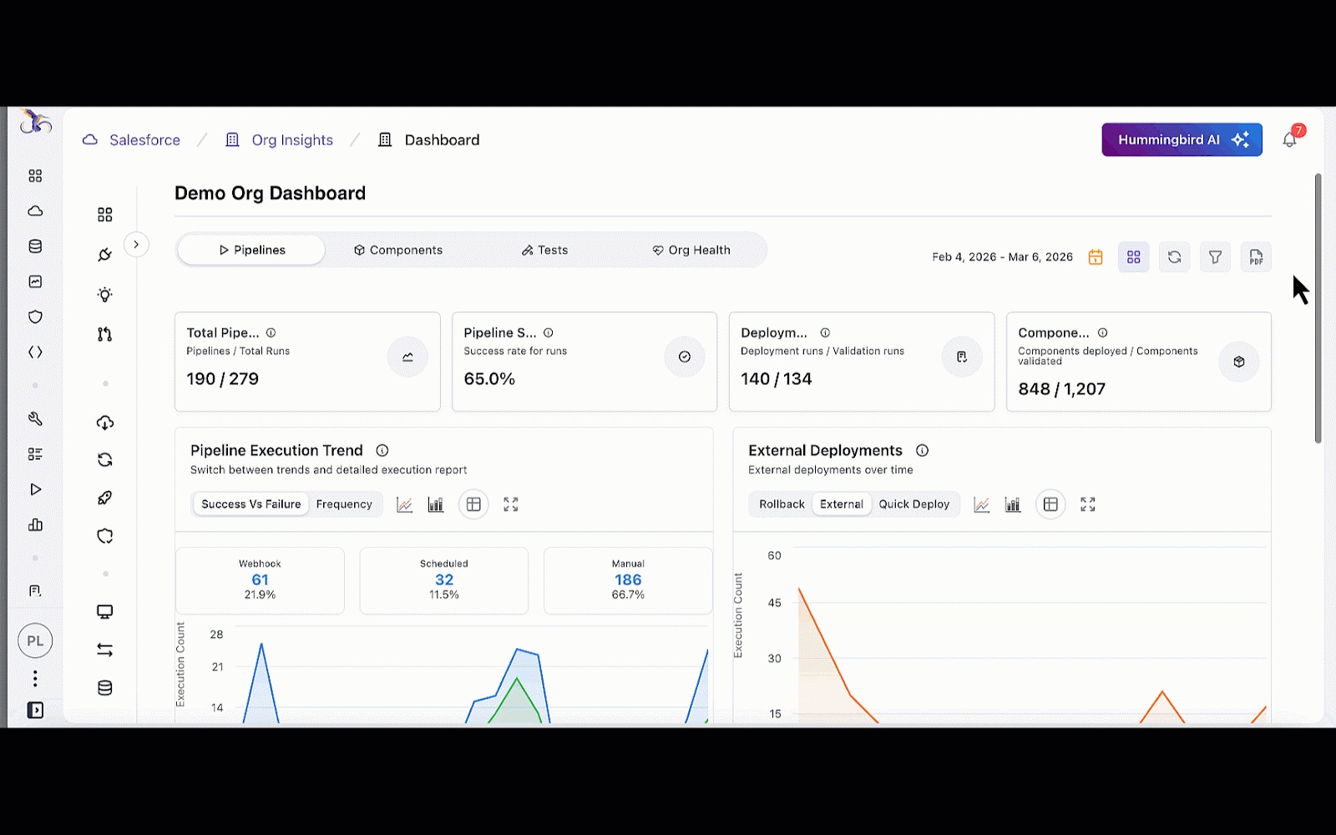This screenshot has height=835, width=1336.
Task: Export dashboard using PDF icon
Action: (x=1256, y=257)
